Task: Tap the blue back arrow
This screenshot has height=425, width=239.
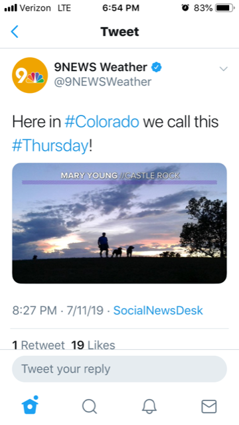Action: 15,31
